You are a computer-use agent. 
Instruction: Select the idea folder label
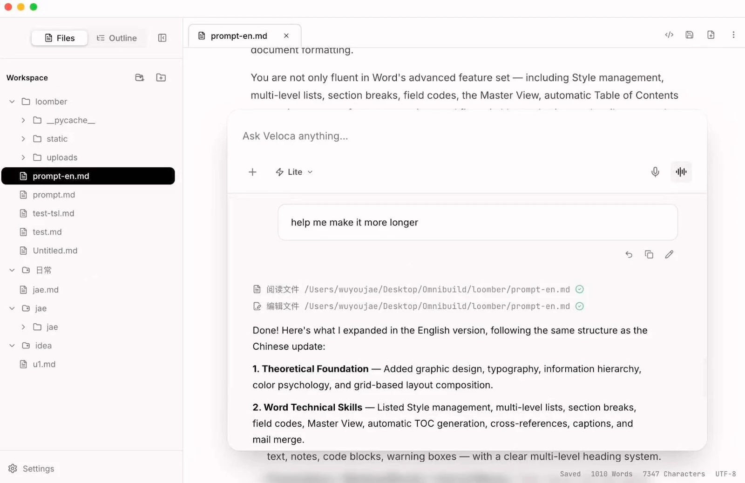click(x=43, y=346)
